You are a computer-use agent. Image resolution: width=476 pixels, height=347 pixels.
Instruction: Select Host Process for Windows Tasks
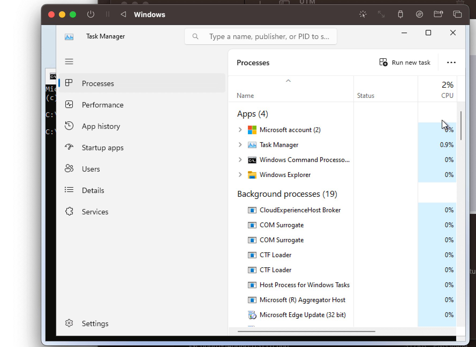[342, 285]
